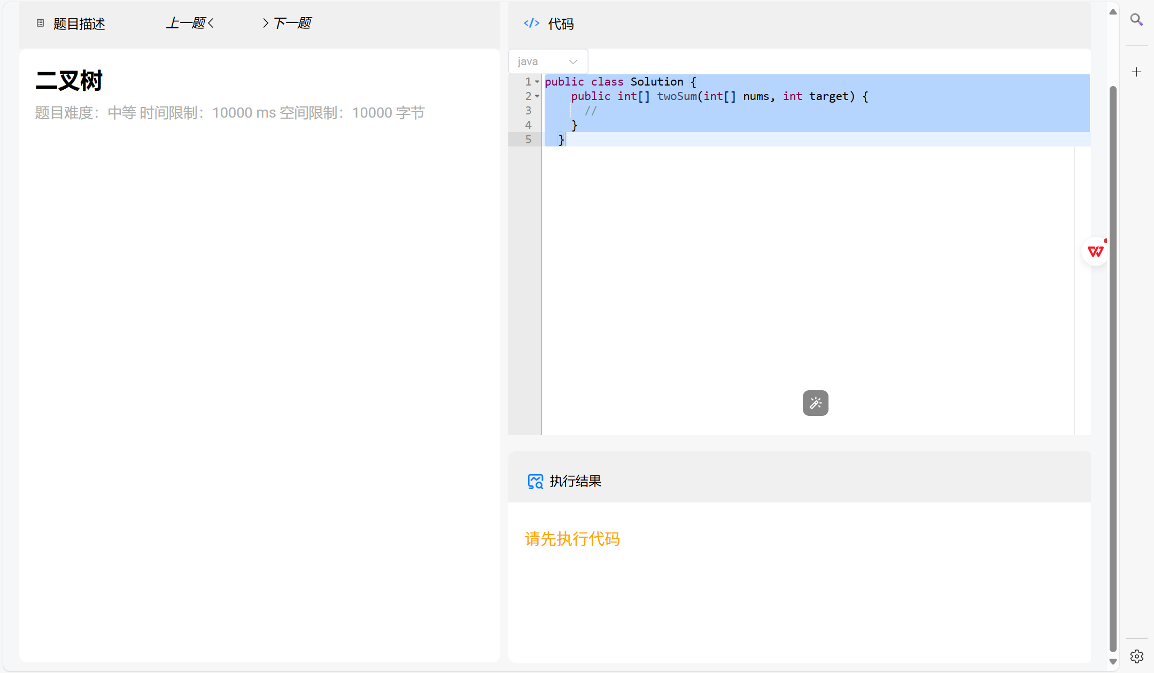Click line number 5 in gutter
1154x673 pixels.
(x=528, y=140)
